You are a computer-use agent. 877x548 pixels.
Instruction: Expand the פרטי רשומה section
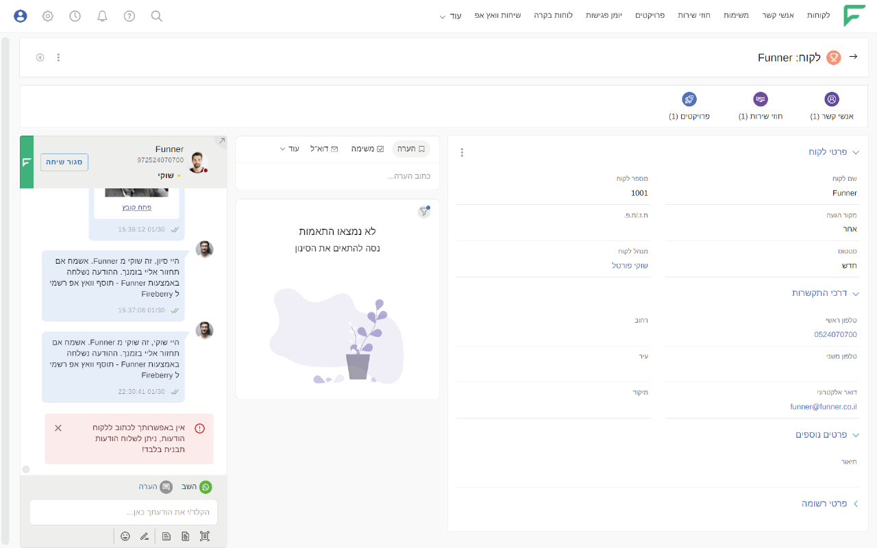(x=855, y=503)
